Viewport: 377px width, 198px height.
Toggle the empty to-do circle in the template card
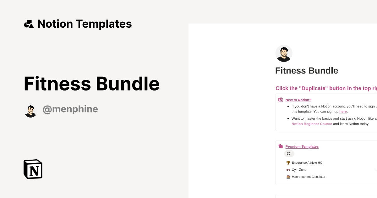289,154
